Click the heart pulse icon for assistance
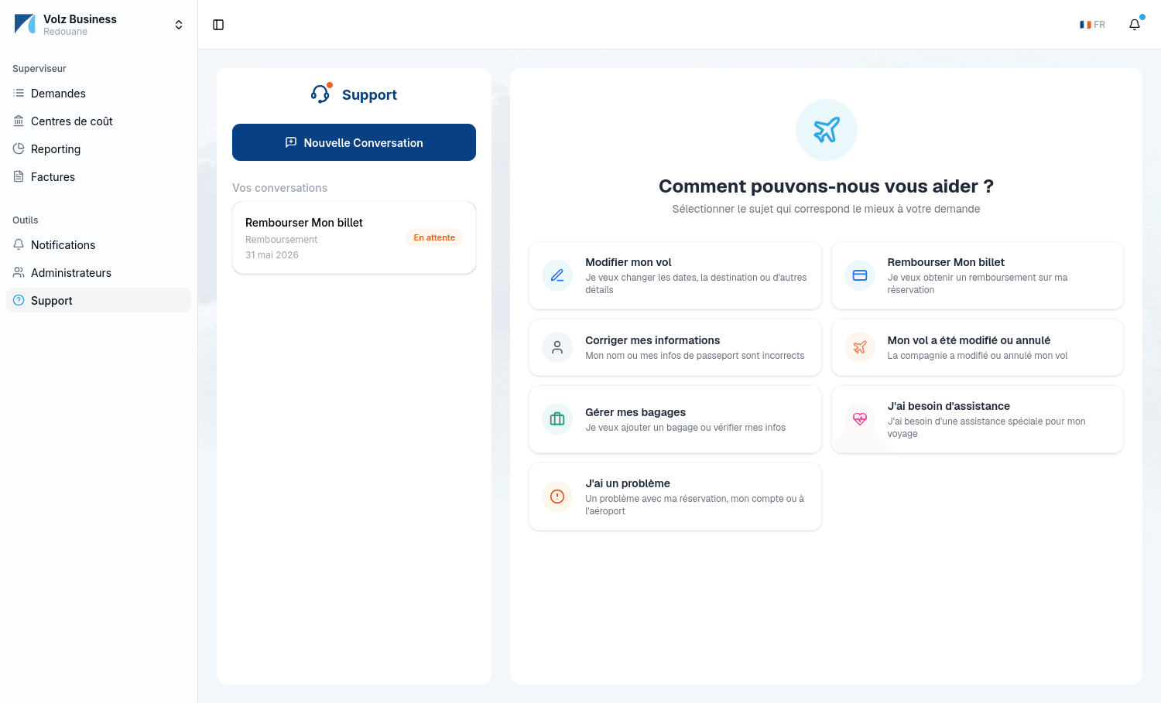The image size is (1161, 703). click(859, 419)
